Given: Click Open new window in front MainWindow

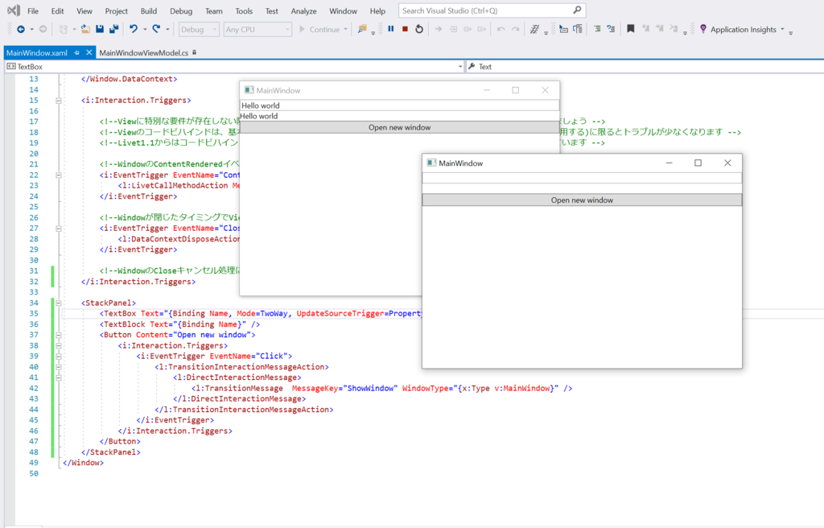Looking at the screenshot, I should [582, 200].
